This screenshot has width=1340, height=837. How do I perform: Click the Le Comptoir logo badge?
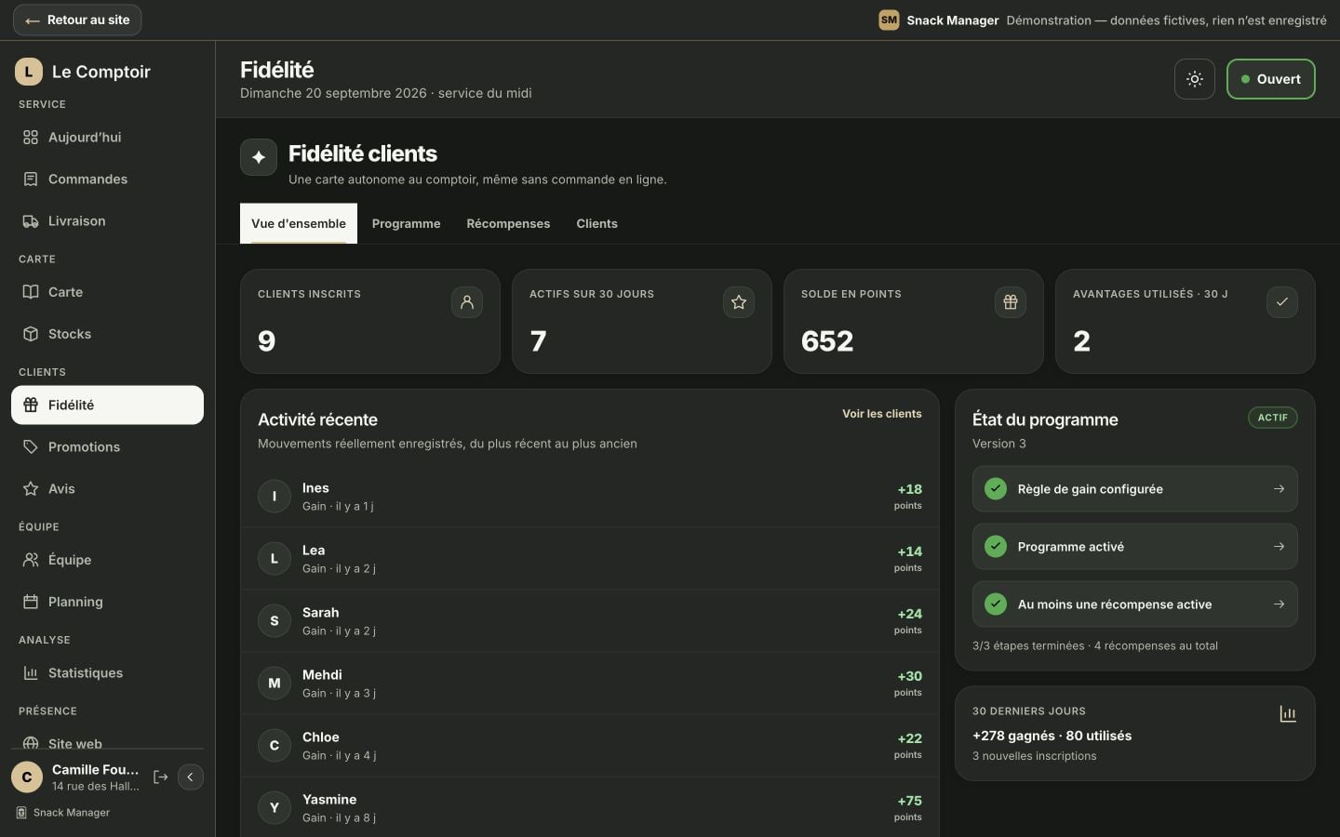(x=29, y=72)
